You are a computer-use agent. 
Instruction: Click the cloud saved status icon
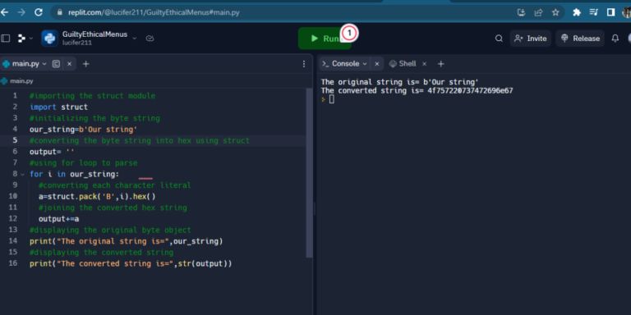coord(150,39)
